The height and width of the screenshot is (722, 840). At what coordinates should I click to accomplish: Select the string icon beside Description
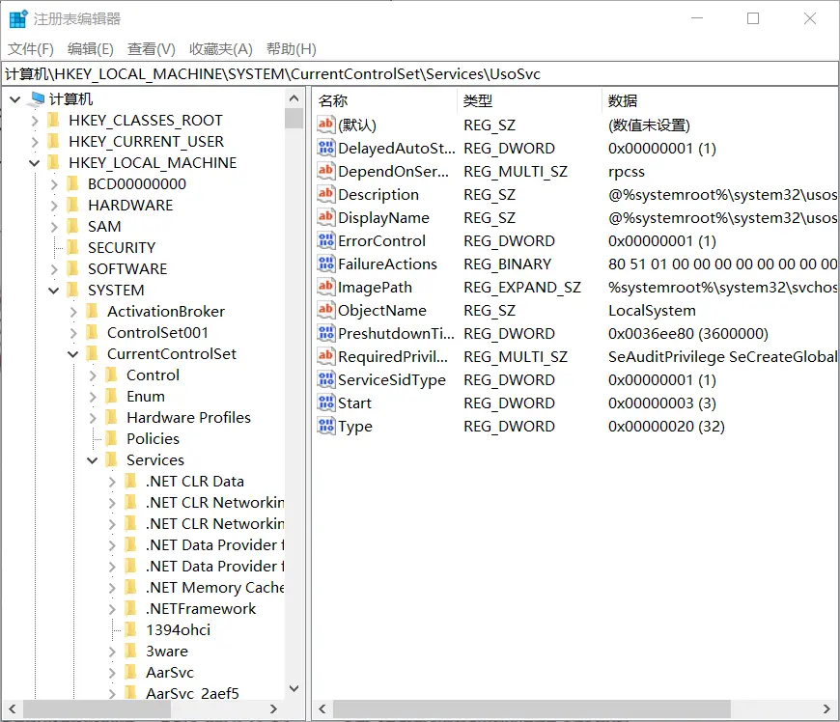click(x=325, y=194)
